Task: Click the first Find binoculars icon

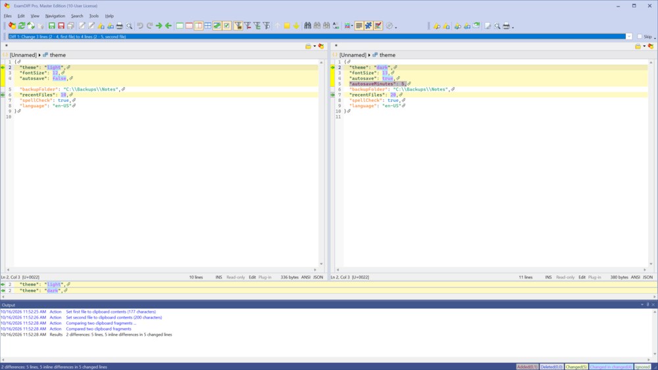Action: pyautogui.click(x=307, y=26)
